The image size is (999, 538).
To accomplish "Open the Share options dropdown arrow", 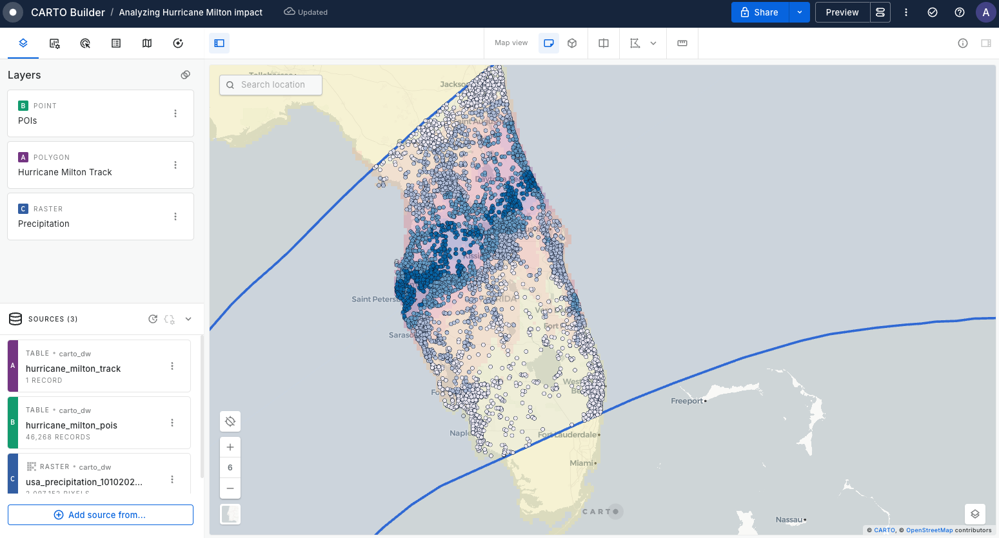I will pos(800,12).
